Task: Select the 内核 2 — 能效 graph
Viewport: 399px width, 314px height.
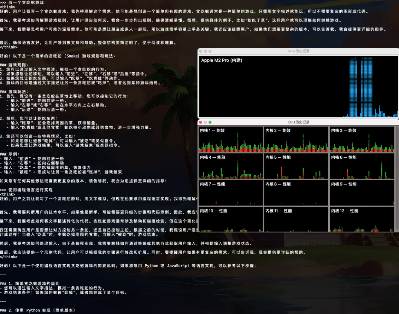Action: 296,139
